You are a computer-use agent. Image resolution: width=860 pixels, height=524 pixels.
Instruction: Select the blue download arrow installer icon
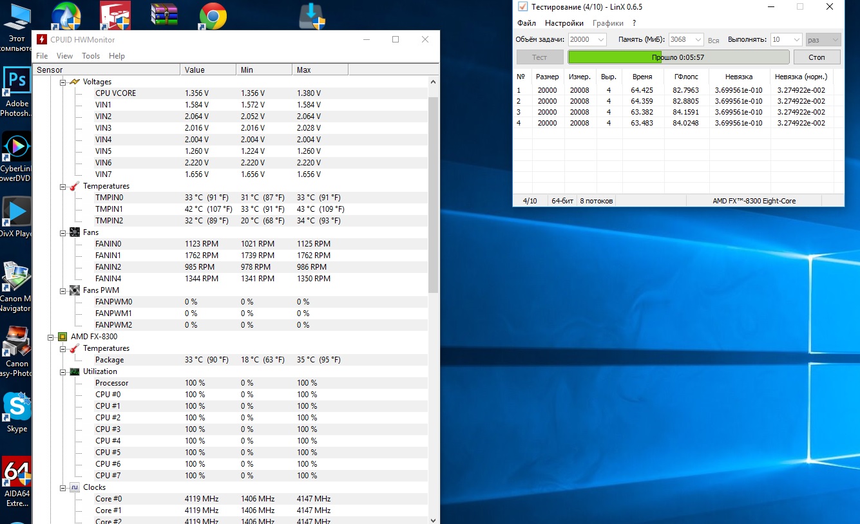coord(313,16)
